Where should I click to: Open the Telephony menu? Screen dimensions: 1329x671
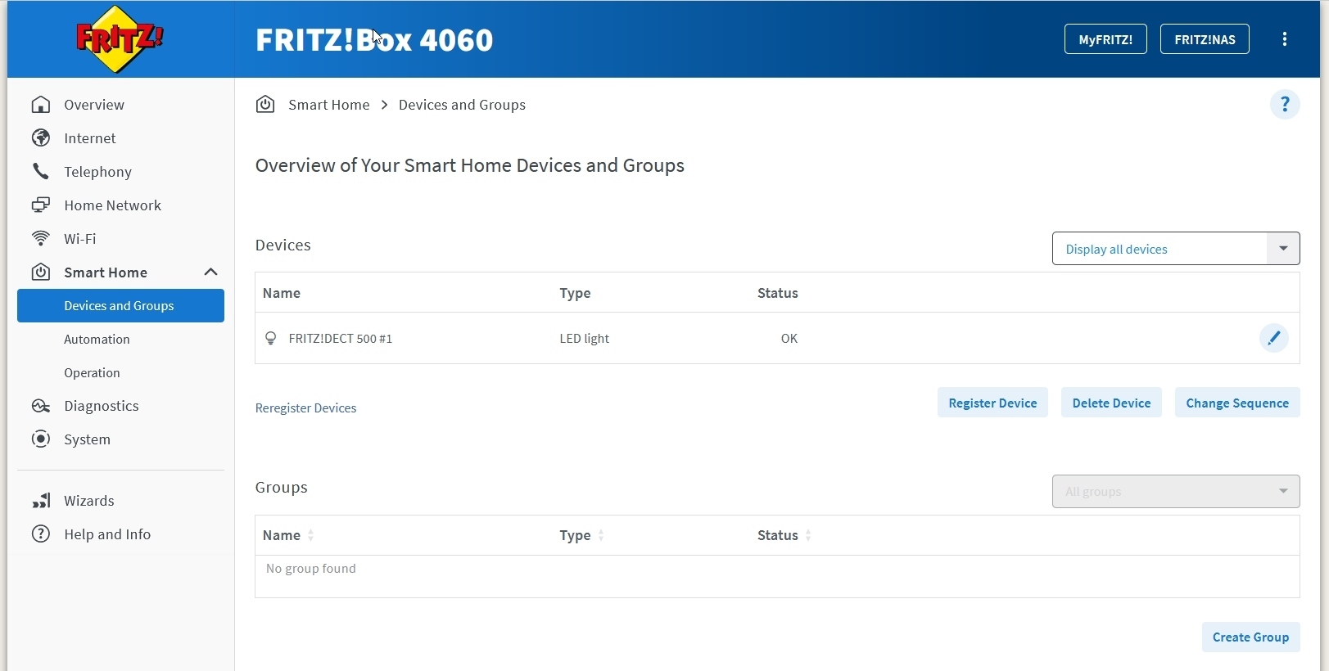98,172
